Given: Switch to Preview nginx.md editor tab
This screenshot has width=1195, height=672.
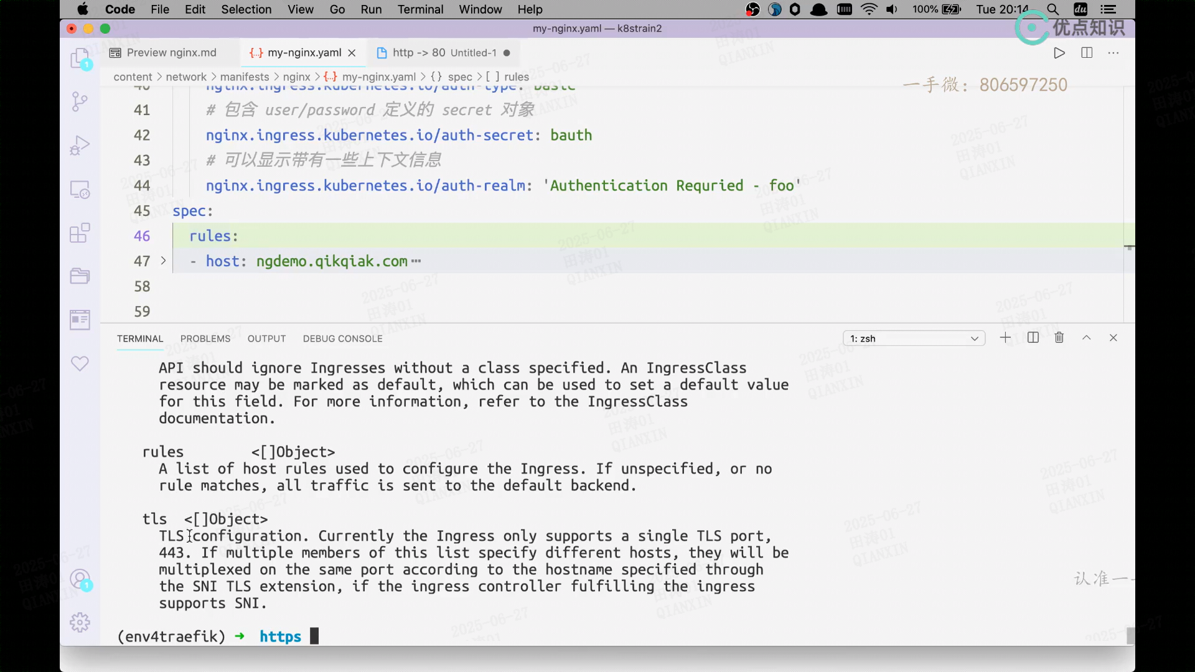Looking at the screenshot, I should (x=171, y=53).
